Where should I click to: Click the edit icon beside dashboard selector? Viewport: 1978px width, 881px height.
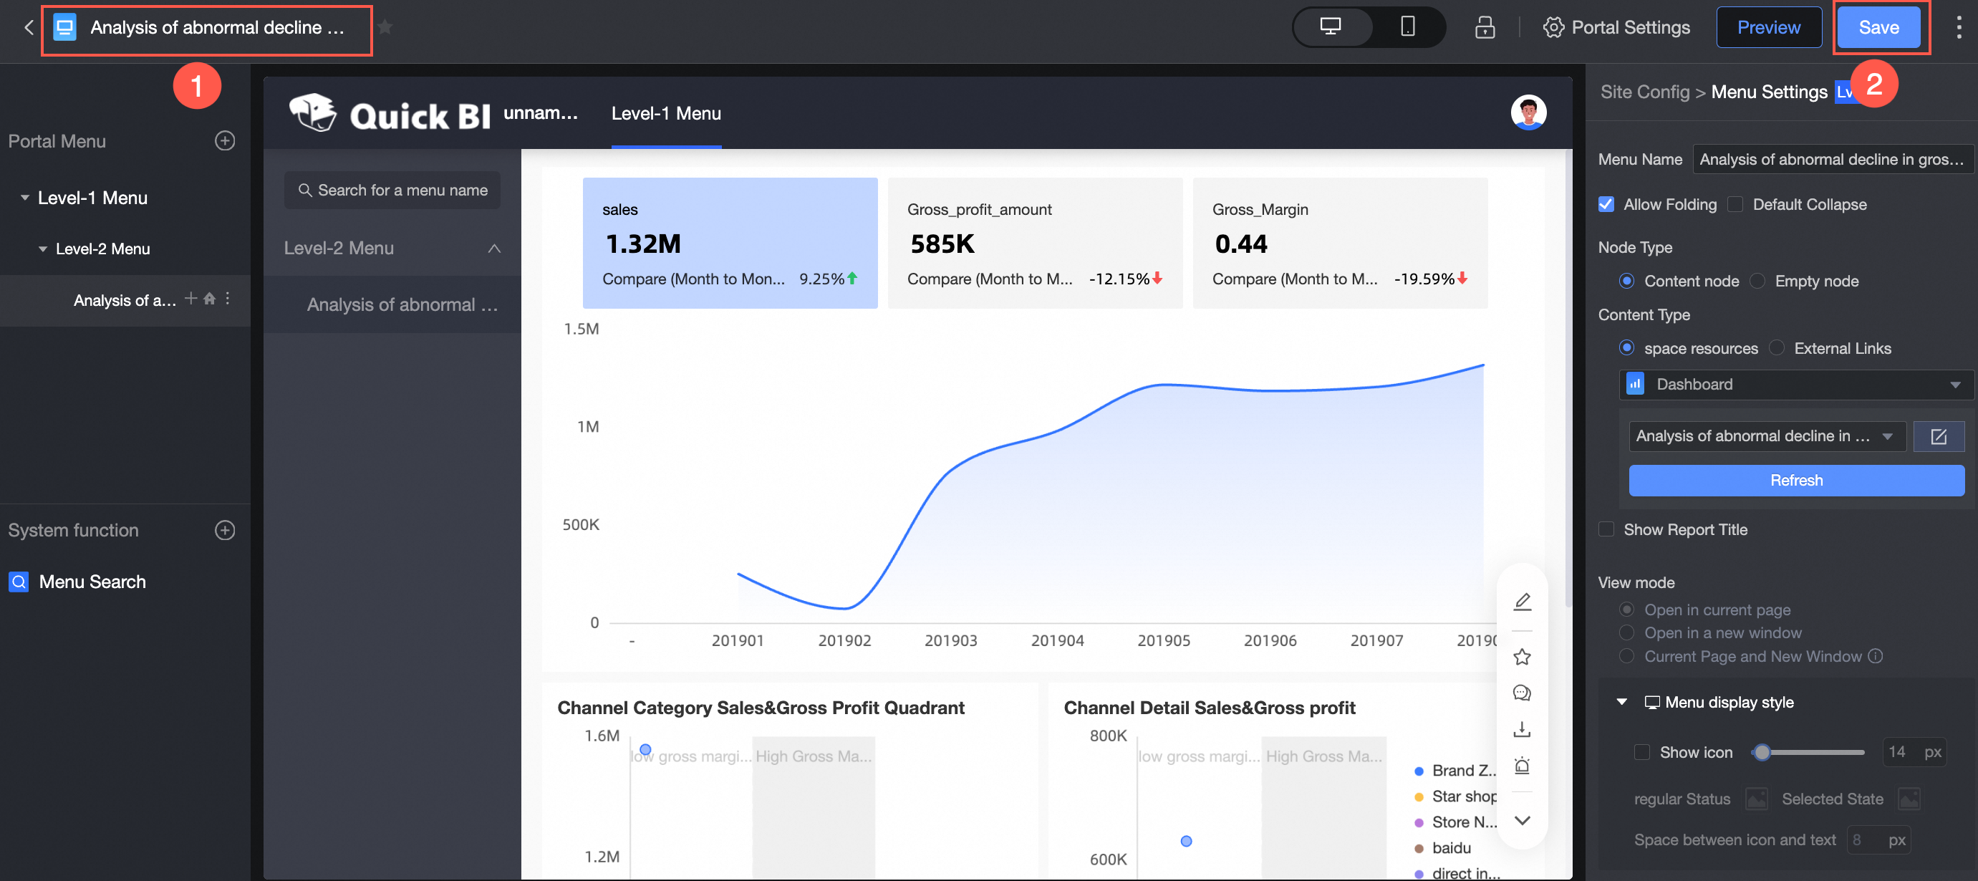click(x=1938, y=436)
